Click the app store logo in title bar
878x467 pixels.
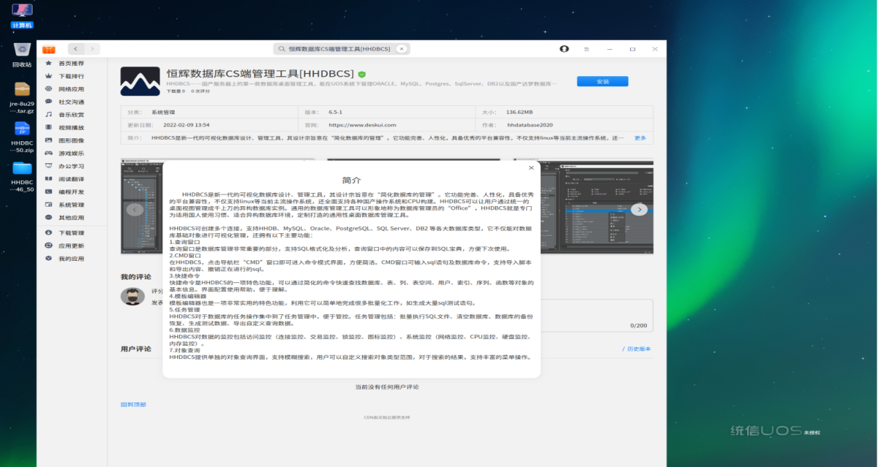(48, 49)
